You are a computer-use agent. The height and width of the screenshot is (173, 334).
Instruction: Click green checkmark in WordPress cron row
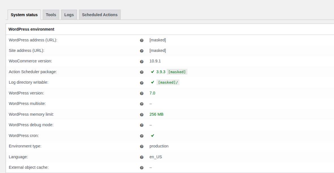coord(152,136)
